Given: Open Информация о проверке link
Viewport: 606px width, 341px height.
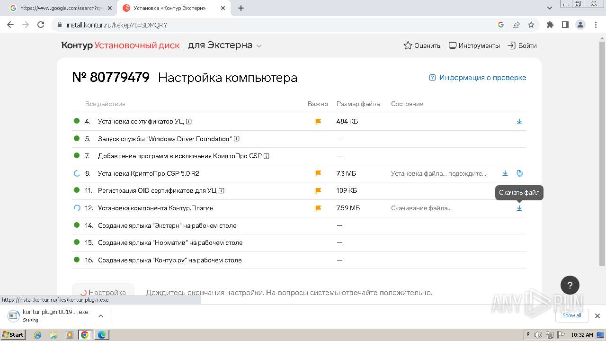Looking at the screenshot, I should coord(478,78).
